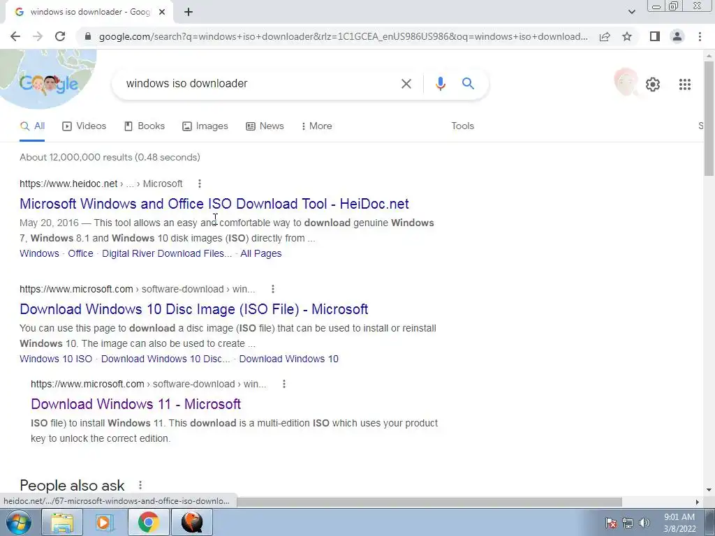Switch to the News tab

pyautogui.click(x=265, y=126)
